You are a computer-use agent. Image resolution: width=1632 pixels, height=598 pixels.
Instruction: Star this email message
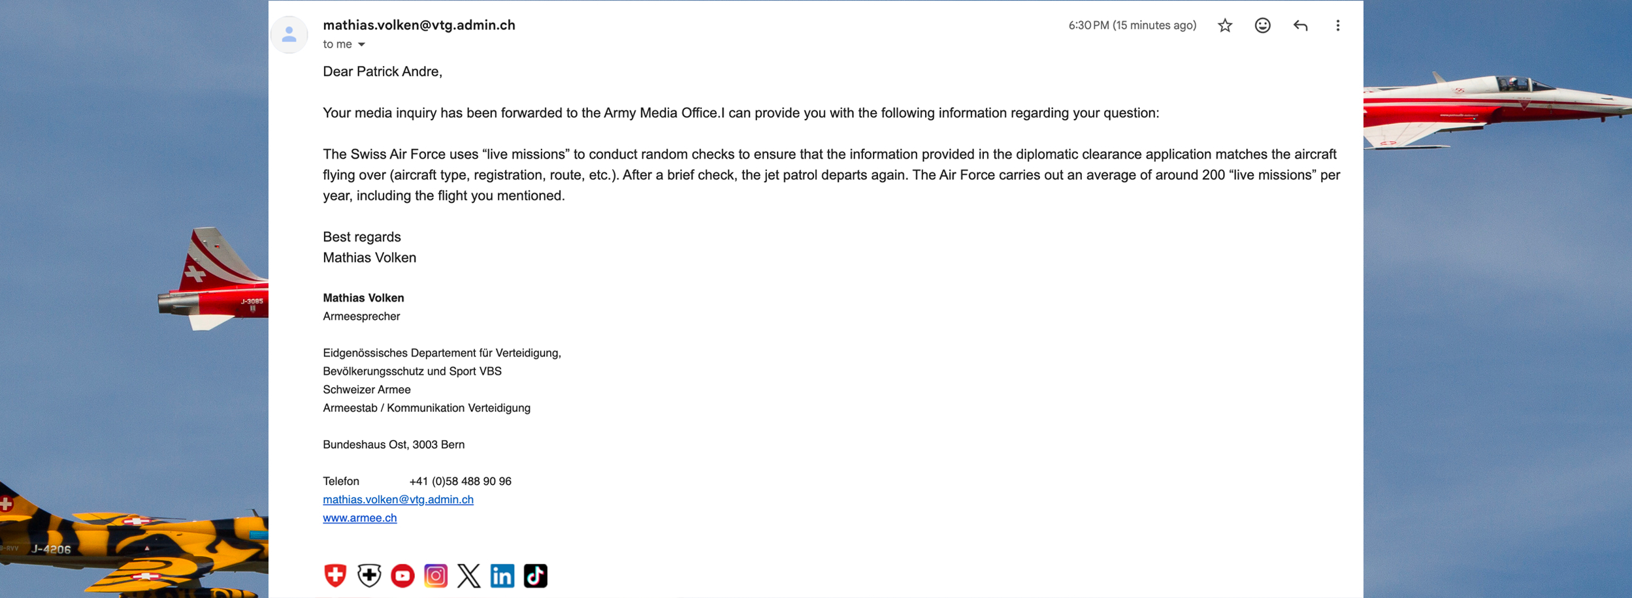click(1225, 25)
